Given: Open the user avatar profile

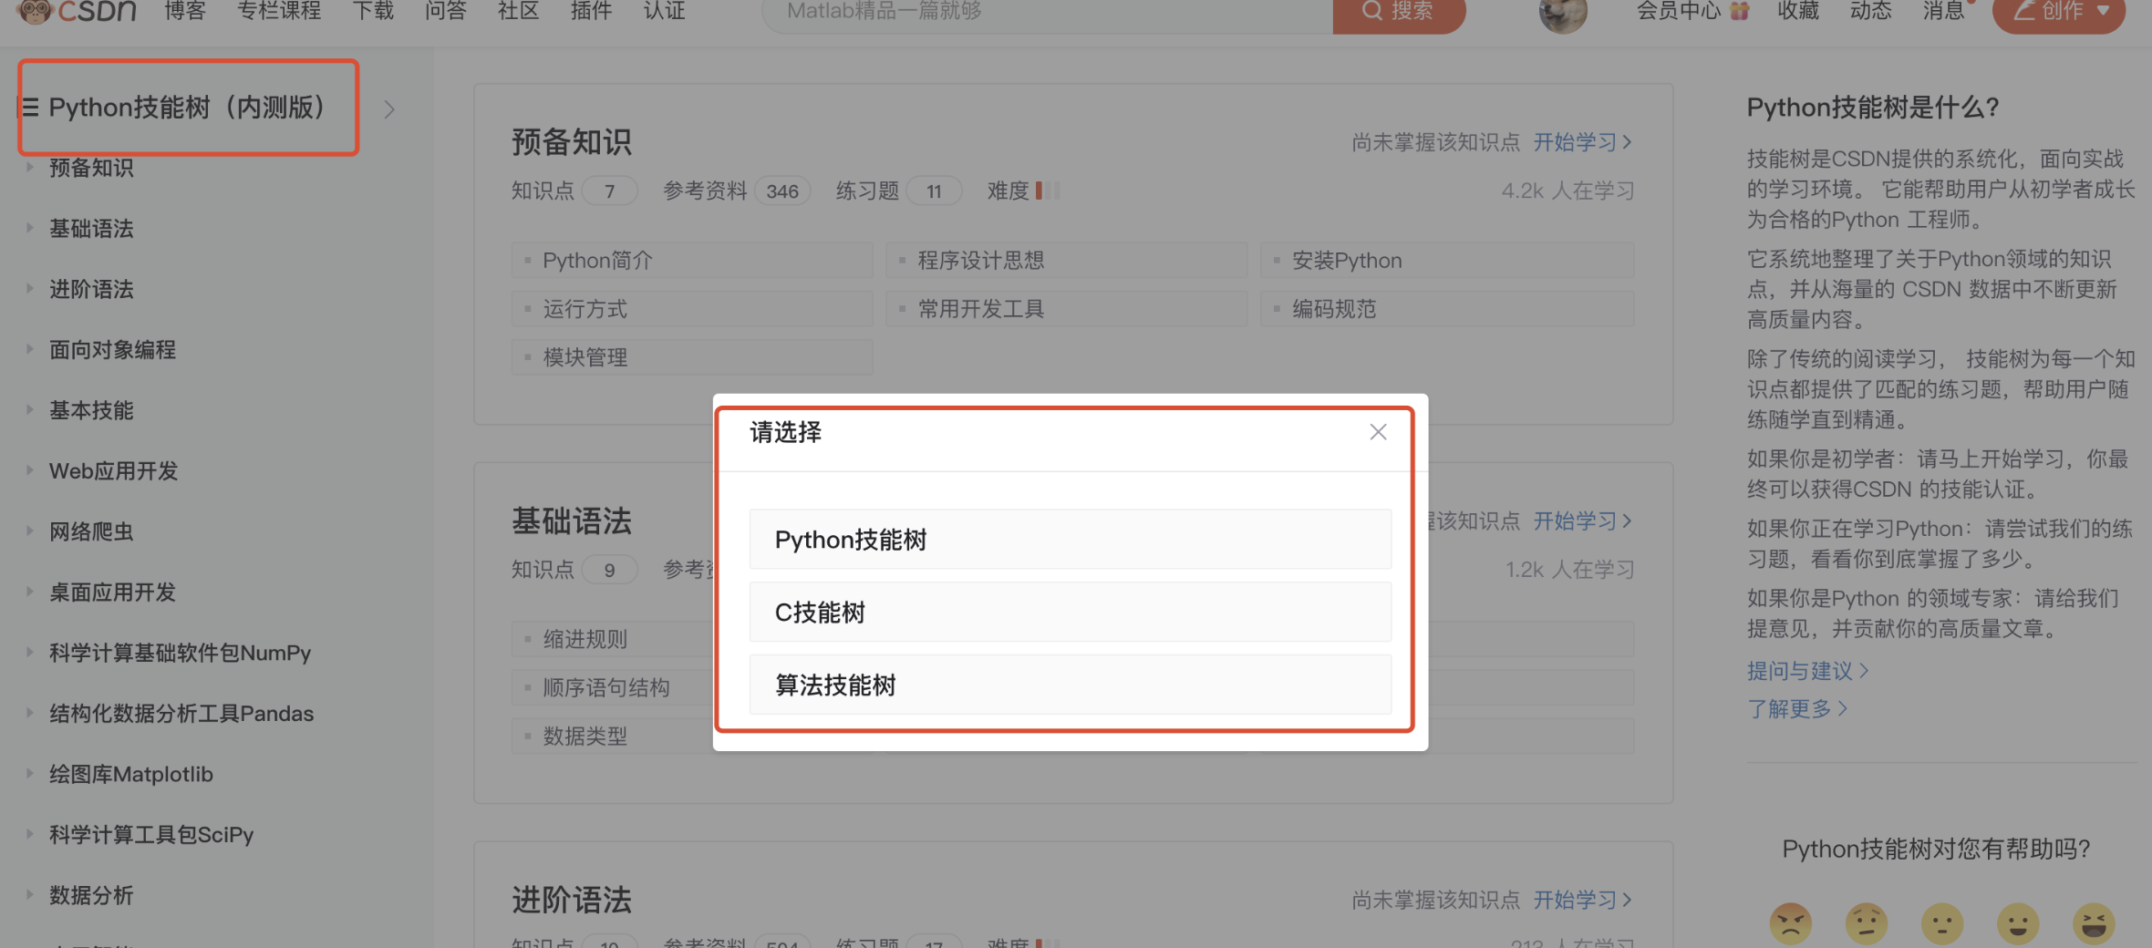Looking at the screenshot, I should point(1563,13).
